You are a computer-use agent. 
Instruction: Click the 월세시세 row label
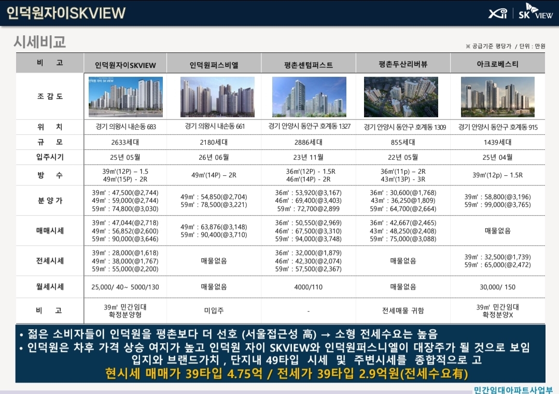[x=50, y=287]
